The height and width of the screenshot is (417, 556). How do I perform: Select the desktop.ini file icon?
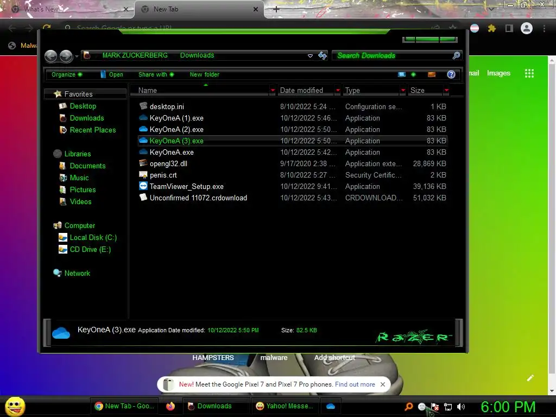pyautogui.click(x=143, y=106)
